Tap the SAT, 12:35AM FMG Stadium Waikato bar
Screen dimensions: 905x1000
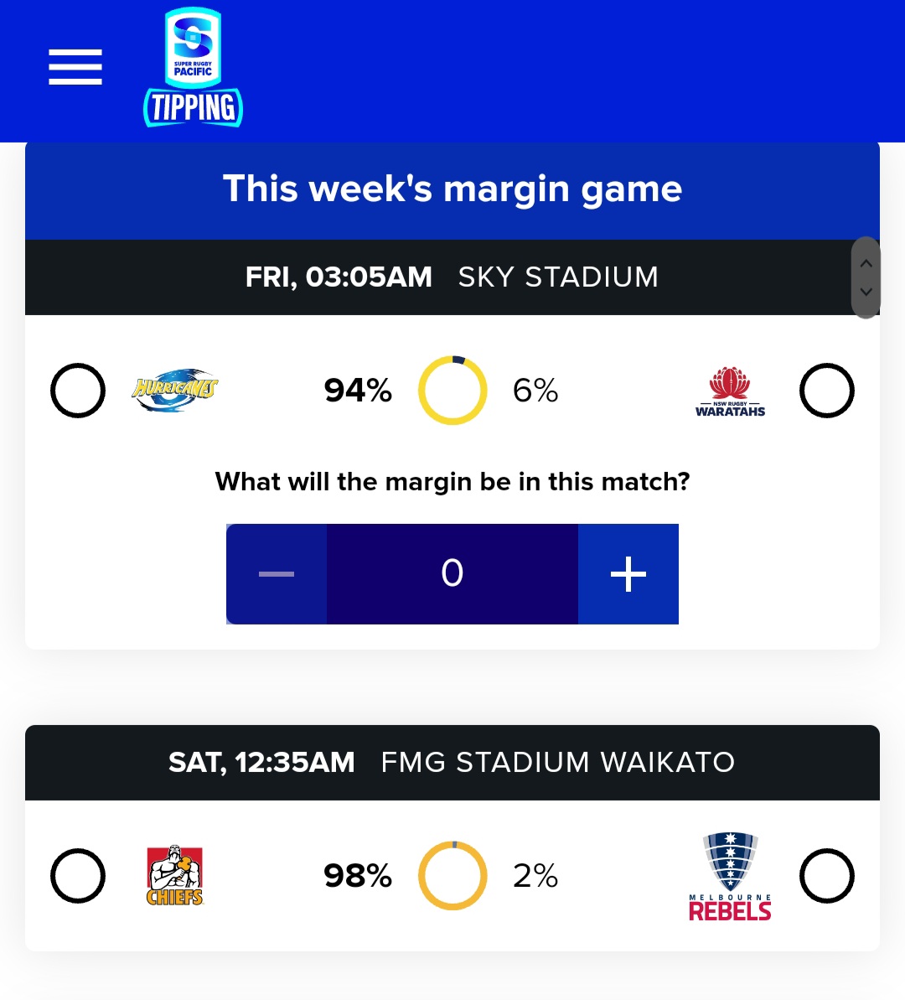tap(452, 763)
